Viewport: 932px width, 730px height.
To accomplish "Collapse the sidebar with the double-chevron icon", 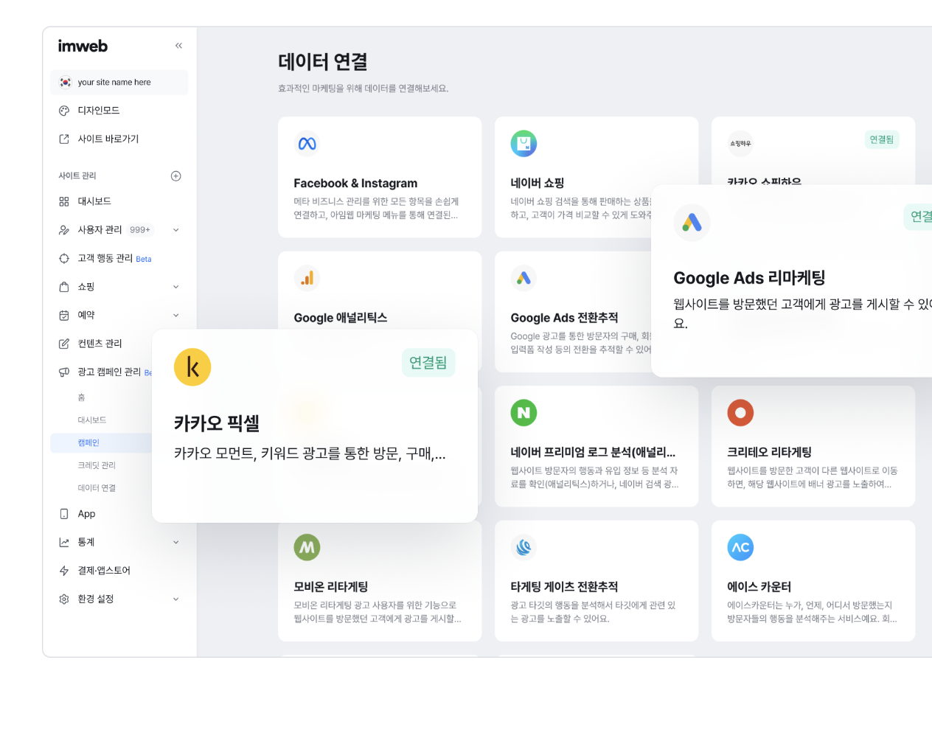I will click(x=178, y=46).
